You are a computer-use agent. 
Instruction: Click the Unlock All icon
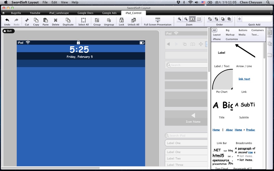coord(134,20)
